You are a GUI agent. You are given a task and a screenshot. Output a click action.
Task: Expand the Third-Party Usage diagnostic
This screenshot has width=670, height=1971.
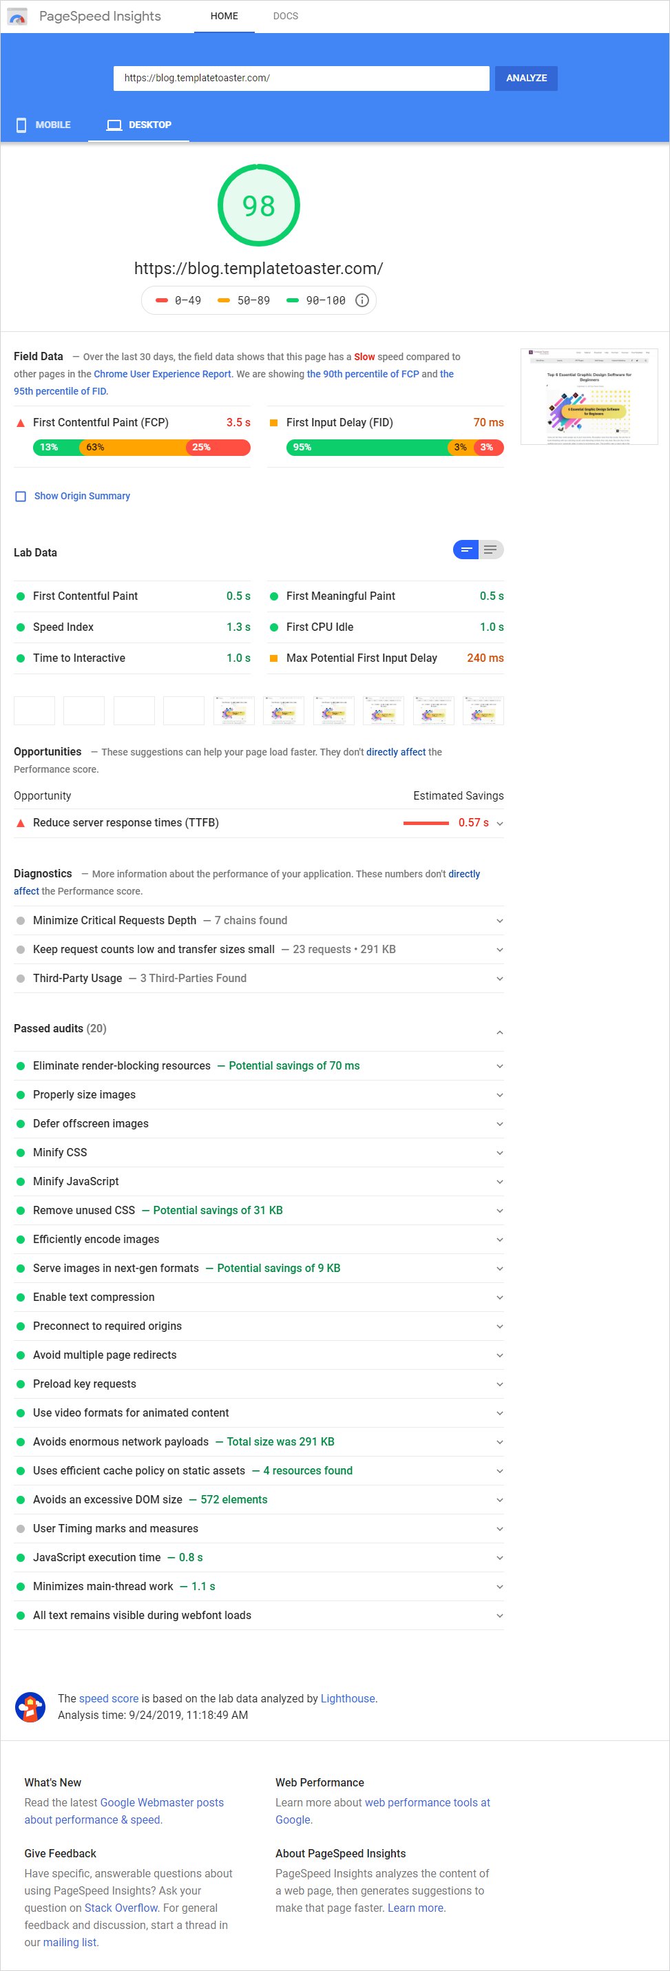pyautogui.click(x=499, y=978)
